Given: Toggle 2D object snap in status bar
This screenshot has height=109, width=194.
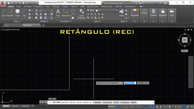Looking at the screenshot, I should pyautogui.click(x=147, y=107).
